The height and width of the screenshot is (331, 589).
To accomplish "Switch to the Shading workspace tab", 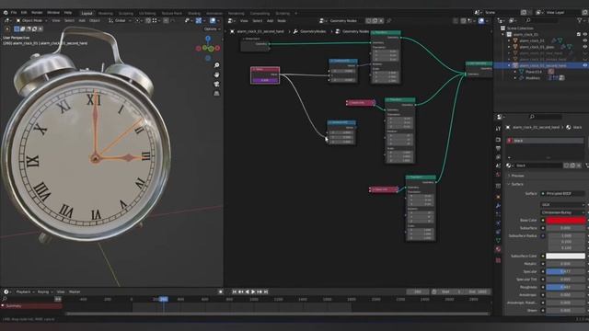I will [194, 13].
